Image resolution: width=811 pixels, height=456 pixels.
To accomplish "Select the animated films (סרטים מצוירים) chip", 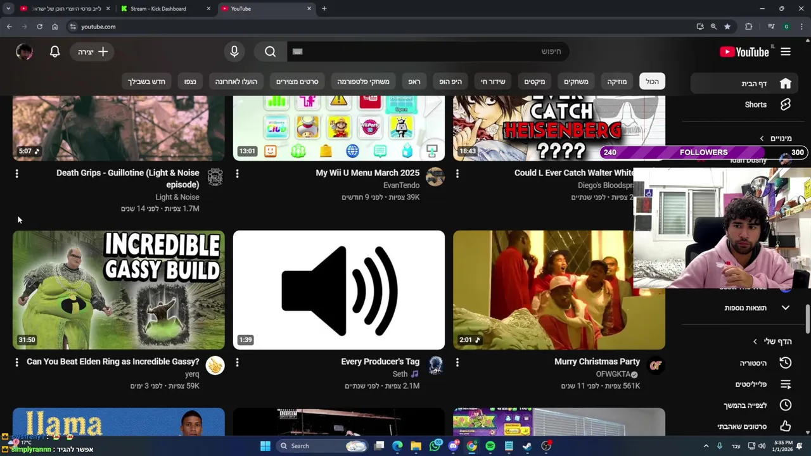I will click(x=297, y=81).
